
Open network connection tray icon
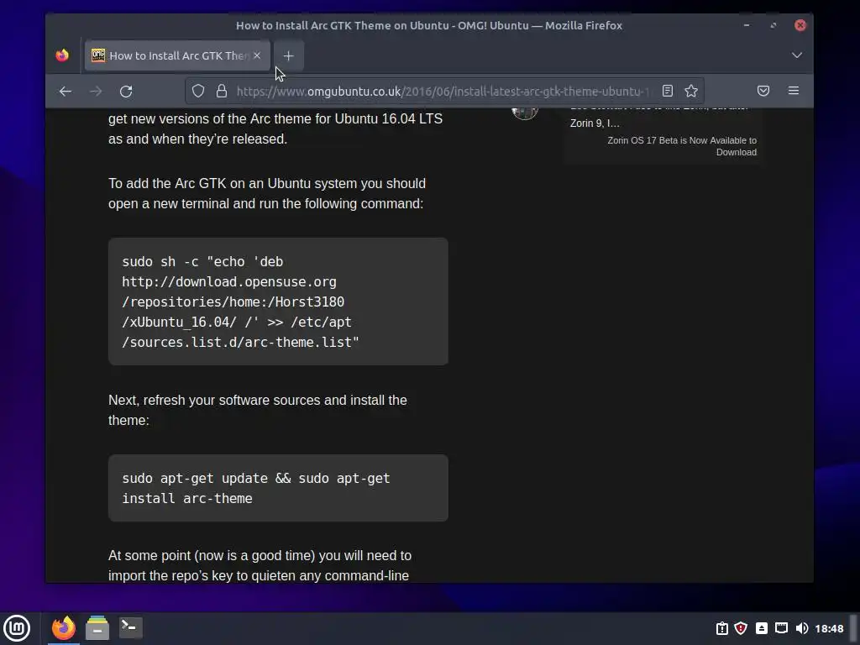[782, 628]
